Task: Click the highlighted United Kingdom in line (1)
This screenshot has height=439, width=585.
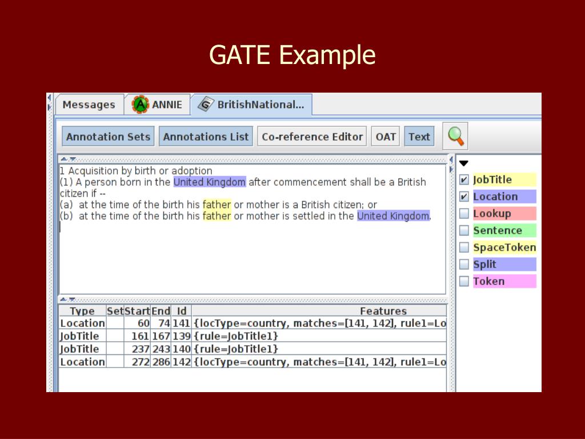Action: (210, 182)
